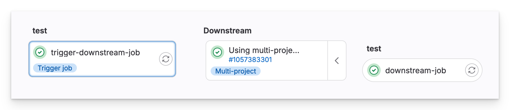Viewport: 510px width, 110px height.
Task: Click the Multi-project badge
Action: pos(236,71)
